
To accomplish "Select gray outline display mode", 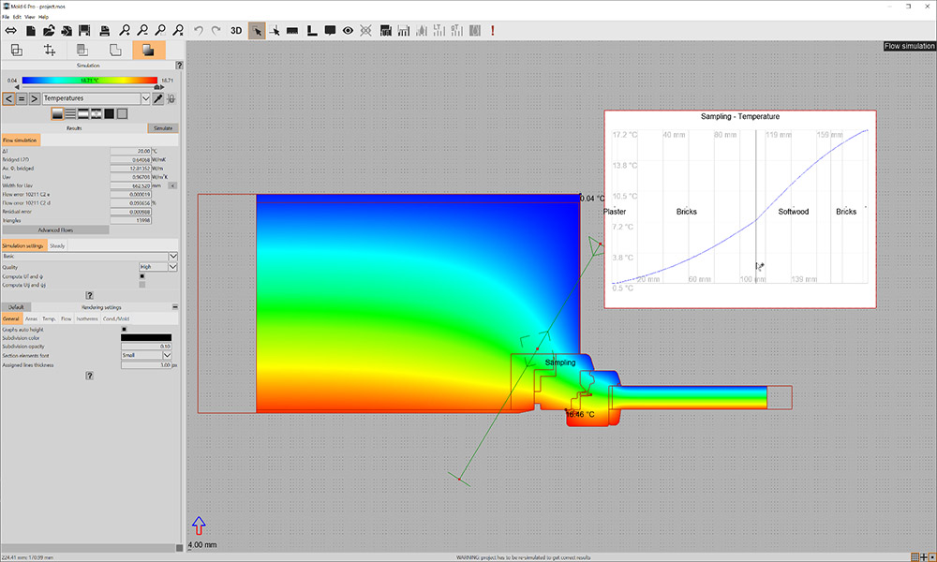I will pos(122,113).
